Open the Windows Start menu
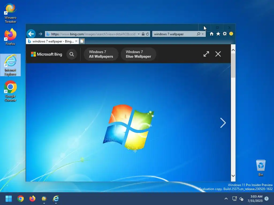274x205 pixels. (x=9, y=199)
